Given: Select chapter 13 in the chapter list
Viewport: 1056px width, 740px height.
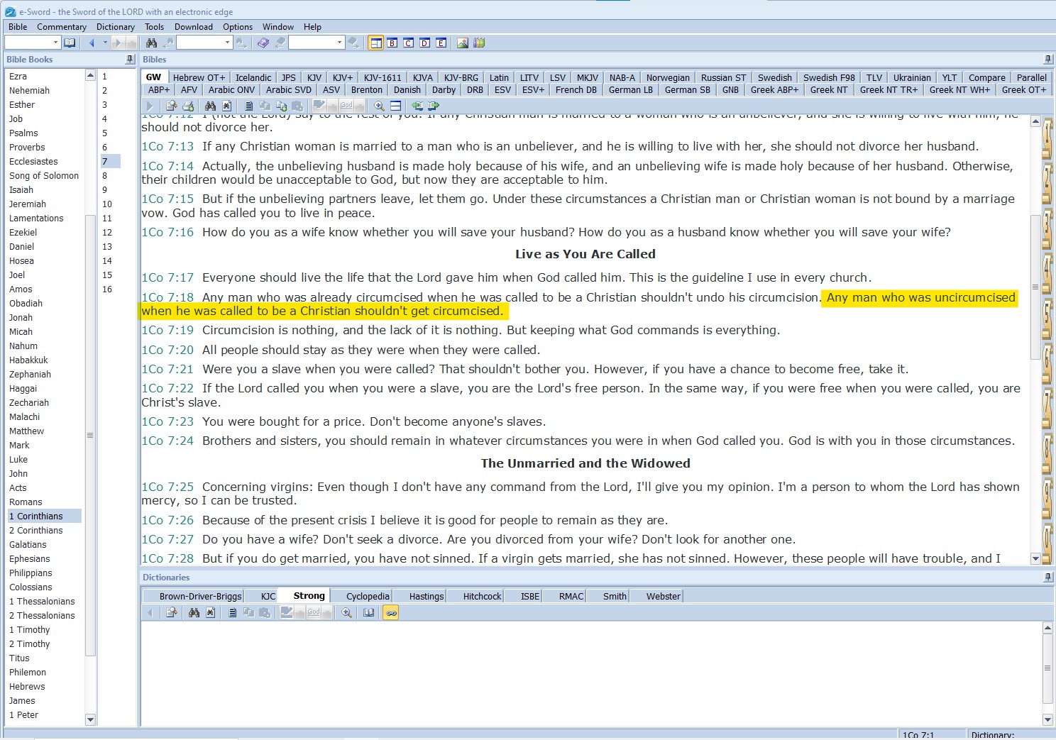Looking at the screenshot, I should point(107,246).
